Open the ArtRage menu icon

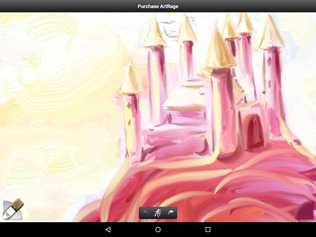(x=158, y=213)
